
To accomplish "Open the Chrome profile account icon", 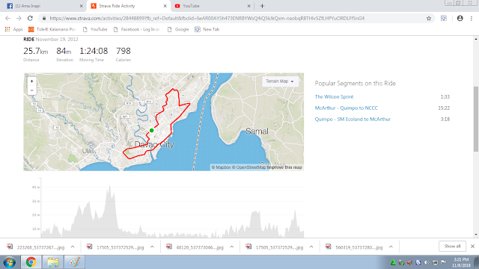I will [460, 18].
